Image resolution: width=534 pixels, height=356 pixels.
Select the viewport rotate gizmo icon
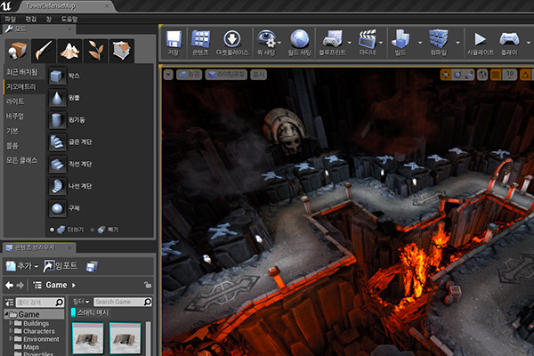pos(457,74)
